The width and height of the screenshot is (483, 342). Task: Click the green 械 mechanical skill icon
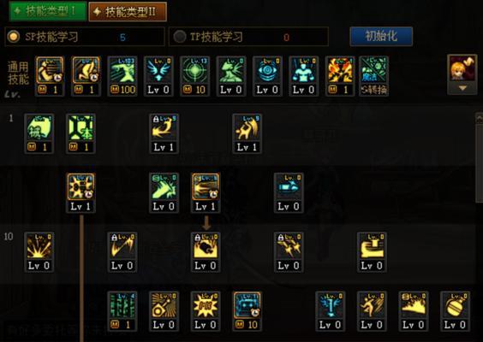pyautogui.click(x=39, y=133)
